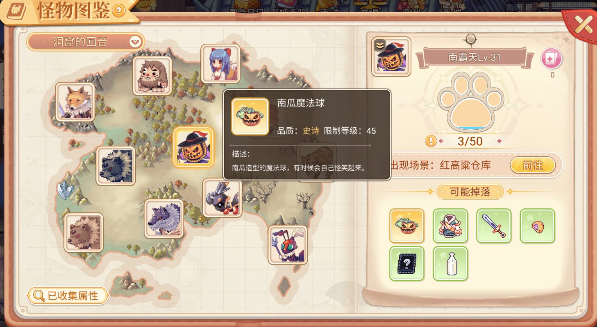
Task: Open the help question mark beside 怪物图鉴
Action: (118, 11)
